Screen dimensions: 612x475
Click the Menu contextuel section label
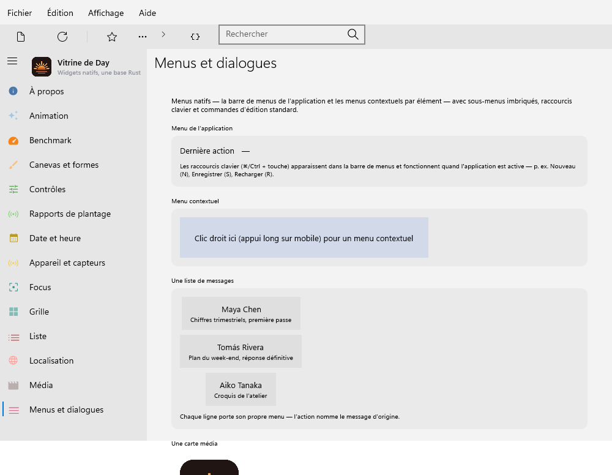pos(195,201)
